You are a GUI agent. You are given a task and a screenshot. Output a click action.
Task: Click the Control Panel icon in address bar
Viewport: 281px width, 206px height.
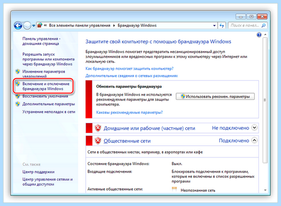point(40,25)
